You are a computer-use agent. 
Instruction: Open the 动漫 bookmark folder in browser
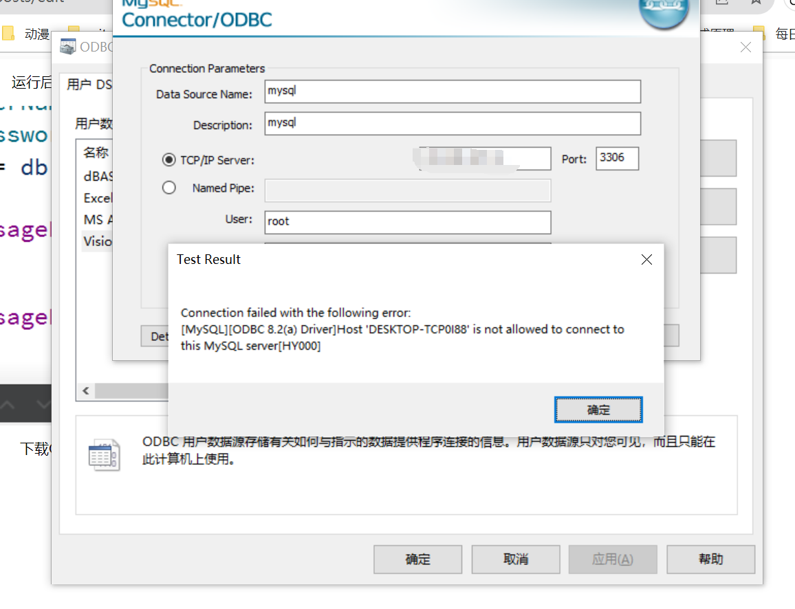[26, 34]
